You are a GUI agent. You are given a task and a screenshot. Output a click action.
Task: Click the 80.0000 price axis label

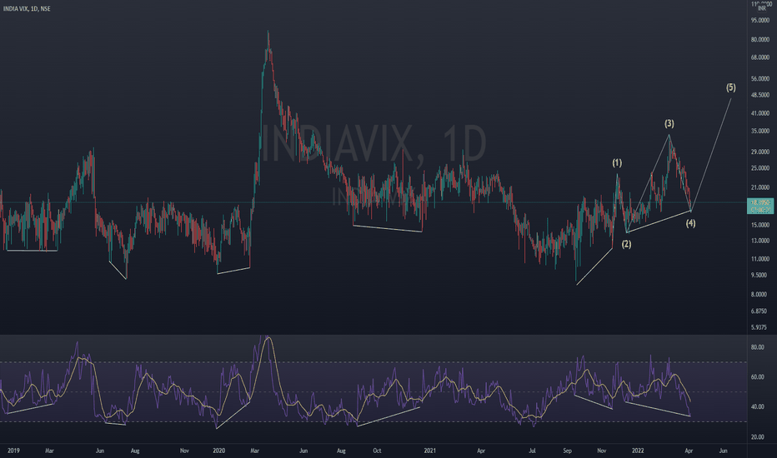click(760, 40)
